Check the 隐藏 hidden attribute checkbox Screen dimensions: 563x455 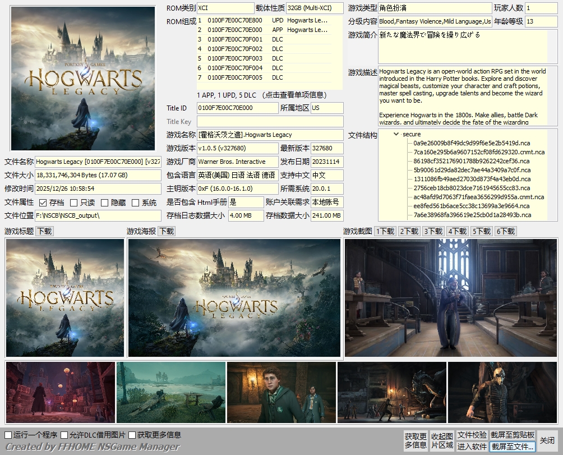(x=104, y=203)
